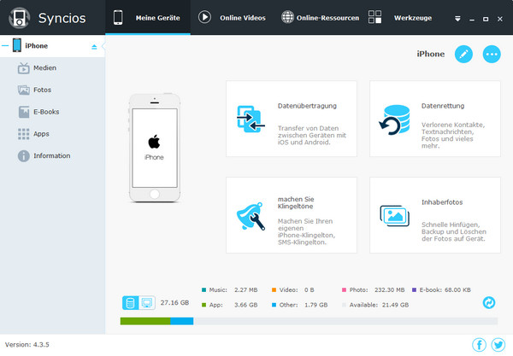Screen dimensions: 513x356
Task: Click the Inhaberfotos image stack icon
Action: tap(394, 215)
